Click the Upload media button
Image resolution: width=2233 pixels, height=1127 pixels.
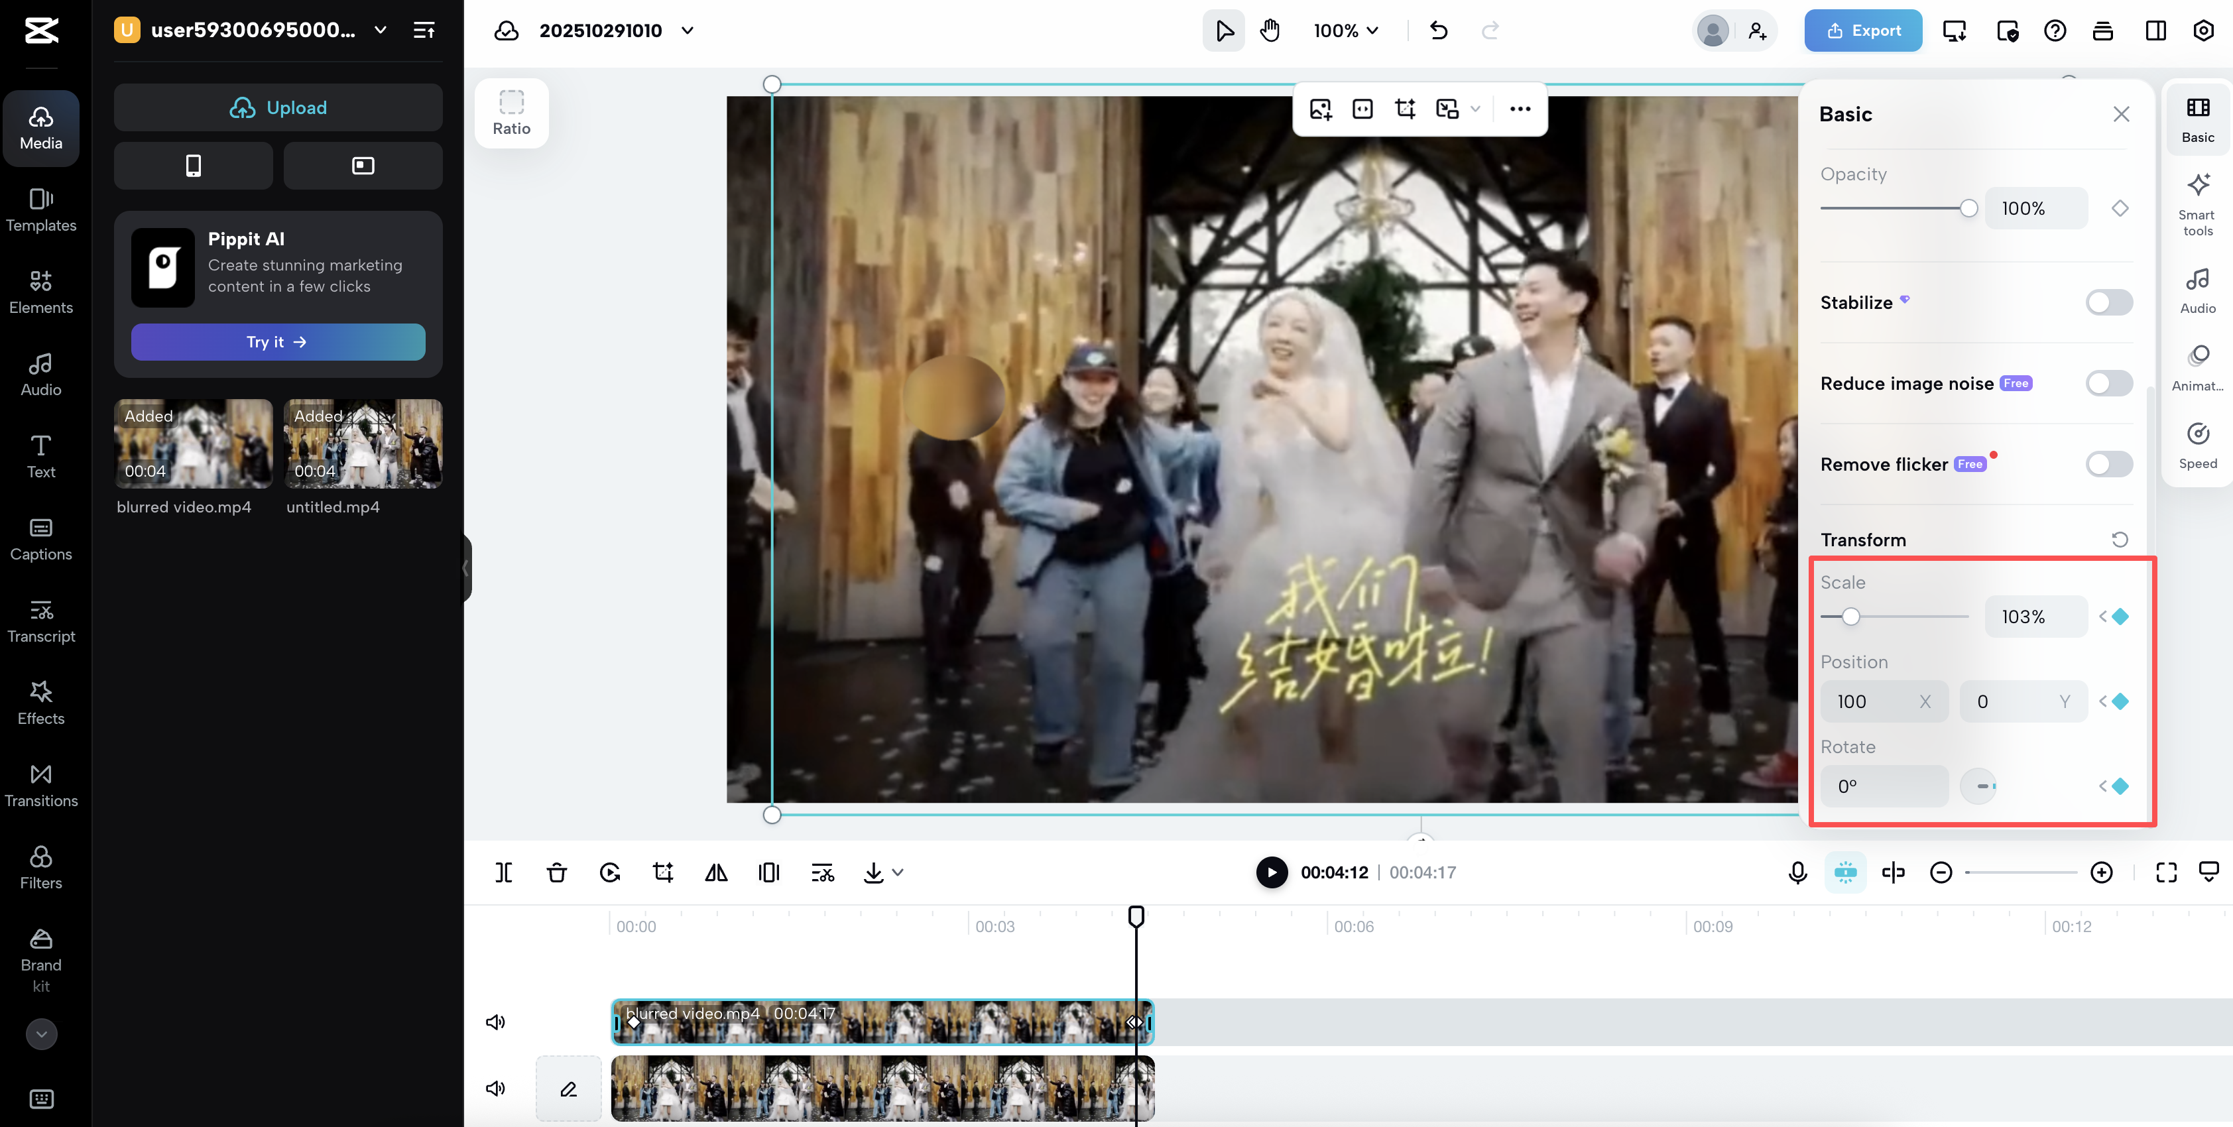[277, 107]
